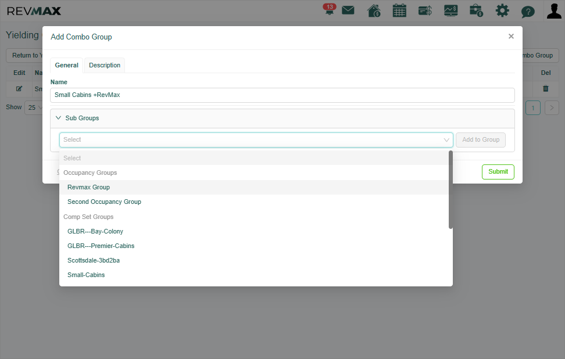This screenshot has width=565, height=359.
Task: Switch to the Description tab
Action: (105, 65)
